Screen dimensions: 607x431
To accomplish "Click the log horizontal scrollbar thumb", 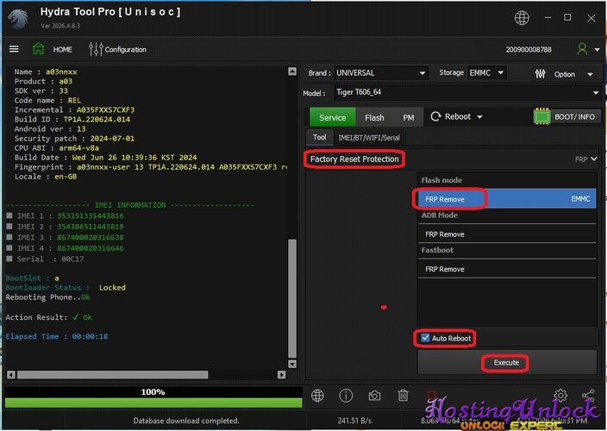I will tap(113, 374).
